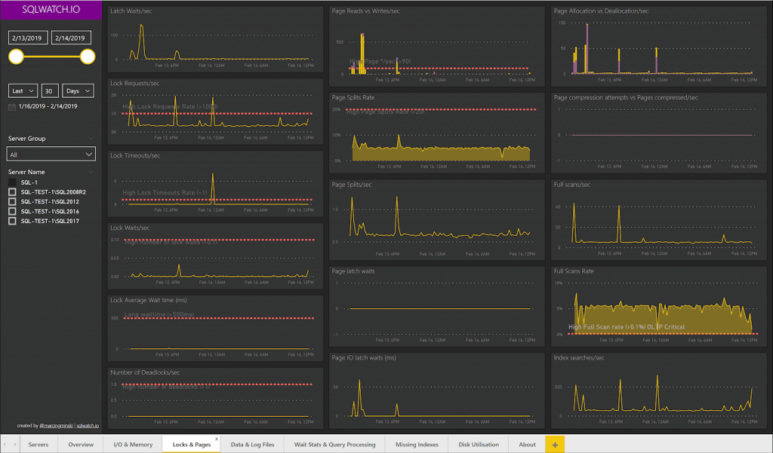Select the SQL-1 server checkbox
This screenshot has width=773, height=453.
(13, 181)
